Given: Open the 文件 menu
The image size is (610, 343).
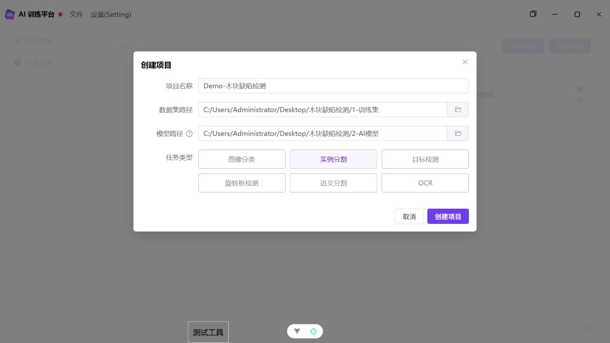Looking at the screenshot, I should 76,14.
